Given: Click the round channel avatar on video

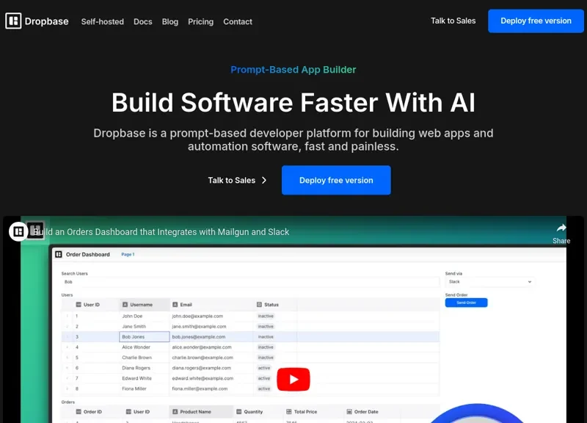Looking at the screenshot, I should click(x=18, y=231).
